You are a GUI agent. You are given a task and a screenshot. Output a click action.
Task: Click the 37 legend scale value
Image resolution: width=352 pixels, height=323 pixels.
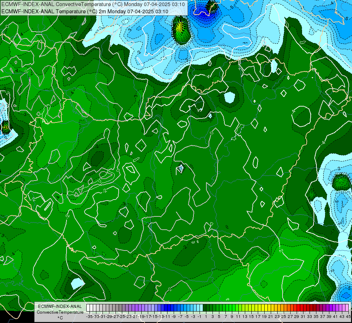tap(323, 317)
